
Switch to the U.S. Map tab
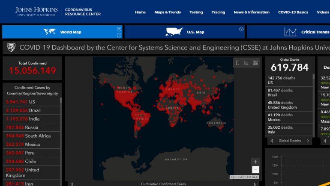pos(184,32)
